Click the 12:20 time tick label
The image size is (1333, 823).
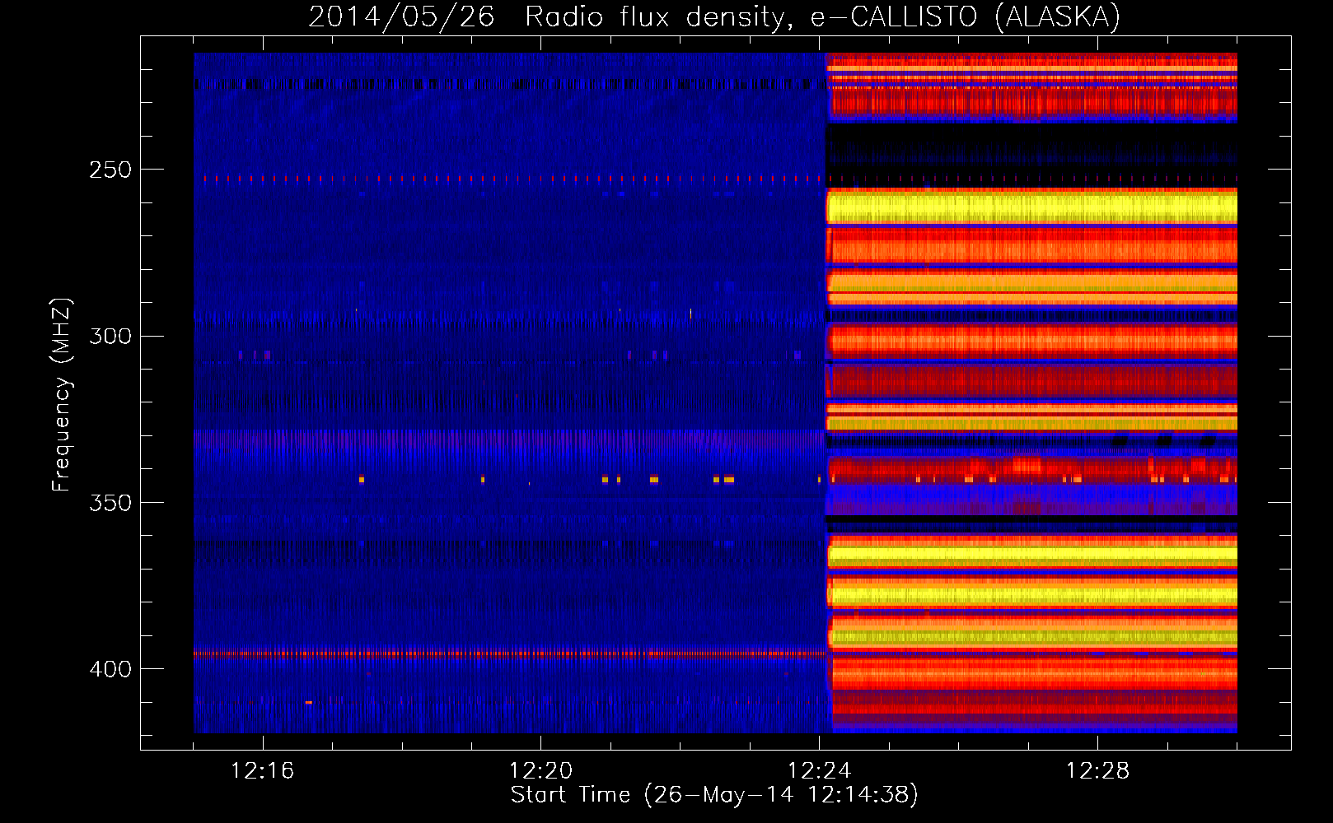tap(540, 770)
